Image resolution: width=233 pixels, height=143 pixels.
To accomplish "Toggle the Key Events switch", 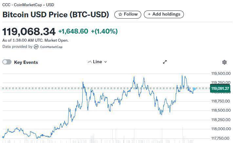I will pos(7,62).
